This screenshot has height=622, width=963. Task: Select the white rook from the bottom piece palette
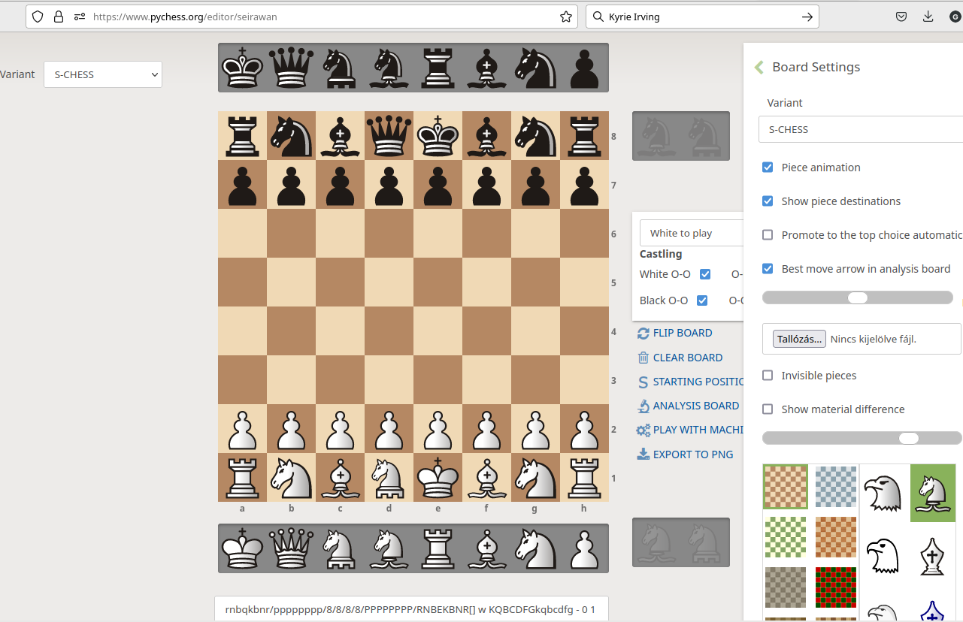pyautogui.click(x=438, y=548)
